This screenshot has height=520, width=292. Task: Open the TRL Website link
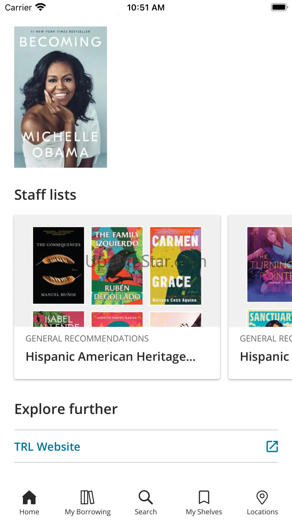47,447
